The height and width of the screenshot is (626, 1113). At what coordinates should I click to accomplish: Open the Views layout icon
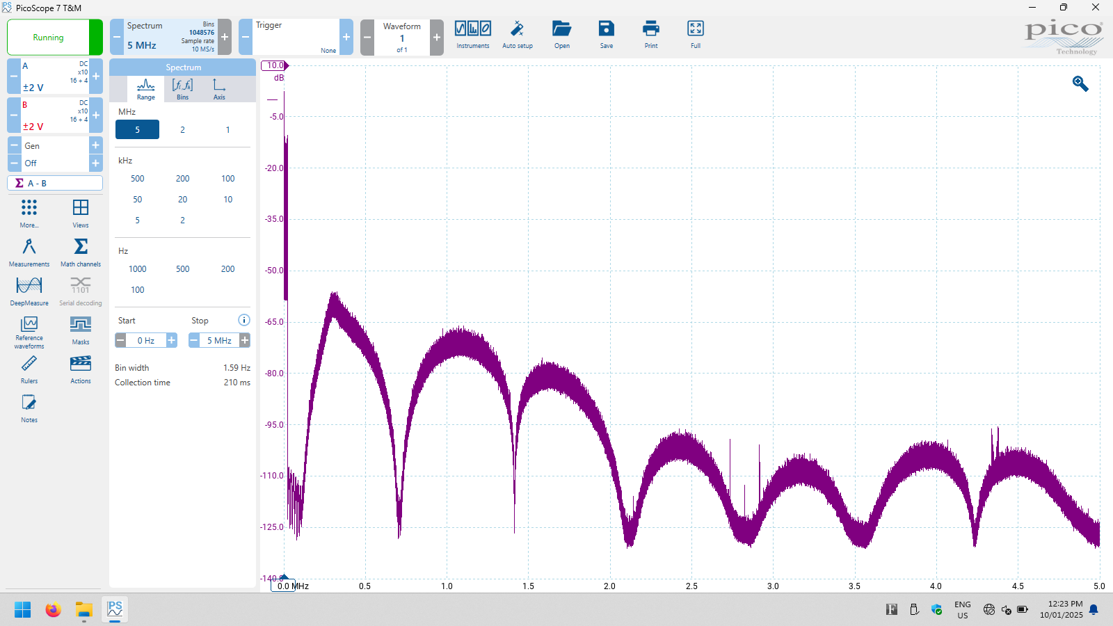pyautogui.click(x=81, y=213)
